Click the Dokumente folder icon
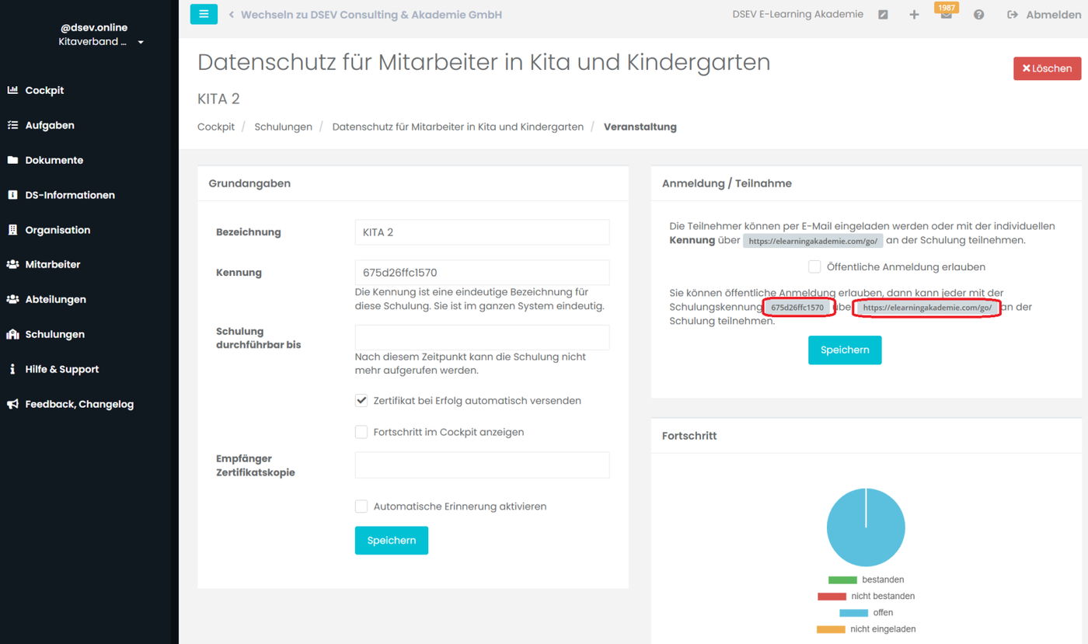The width and height of the screenshot is (1088, 644). [x=12, y=160]
